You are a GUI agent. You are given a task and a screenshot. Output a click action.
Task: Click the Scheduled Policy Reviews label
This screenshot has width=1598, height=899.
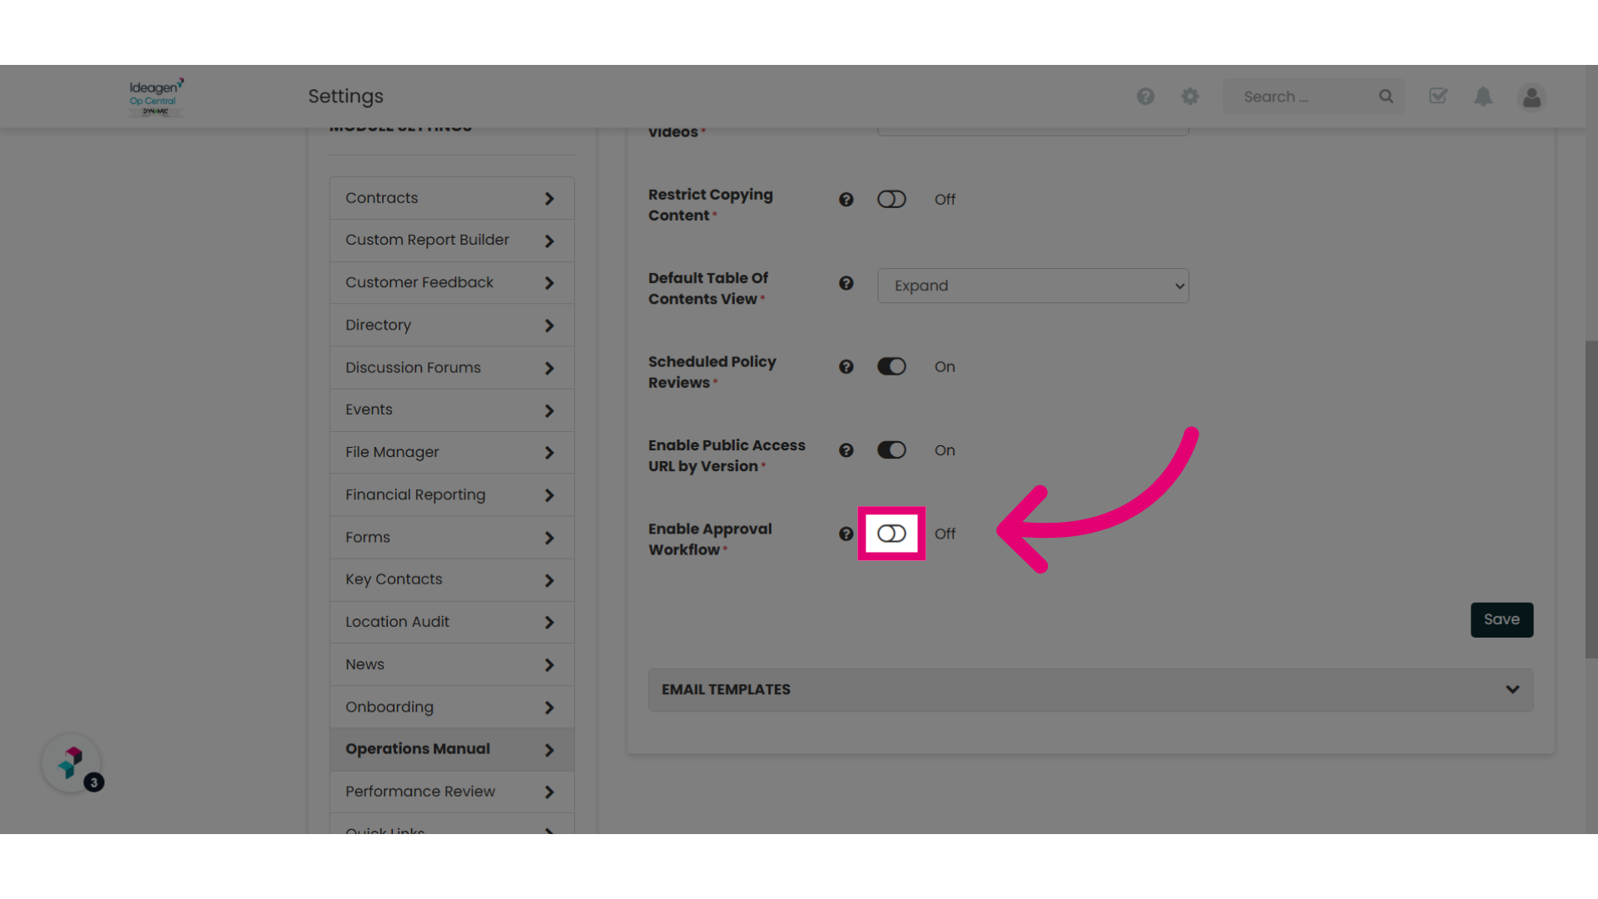[x=712, y=372]
